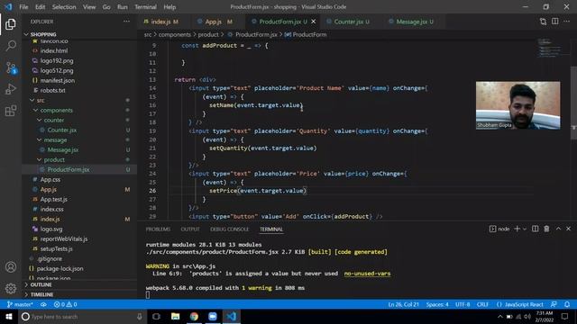577x324 pixels.
Task: Open the notifications bell
Action: (567, 304)
